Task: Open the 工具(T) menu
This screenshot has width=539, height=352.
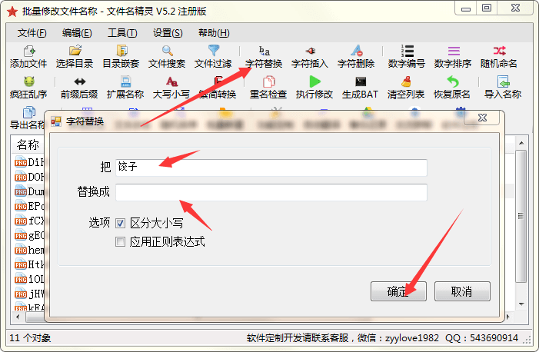Action: (x=122, y=33)
